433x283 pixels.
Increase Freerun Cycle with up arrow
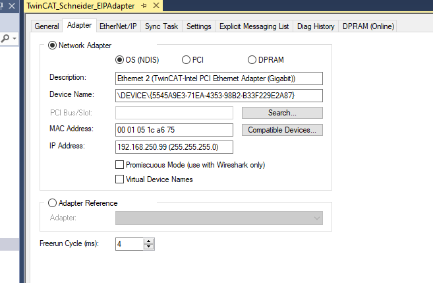click(x=148, y=241)
